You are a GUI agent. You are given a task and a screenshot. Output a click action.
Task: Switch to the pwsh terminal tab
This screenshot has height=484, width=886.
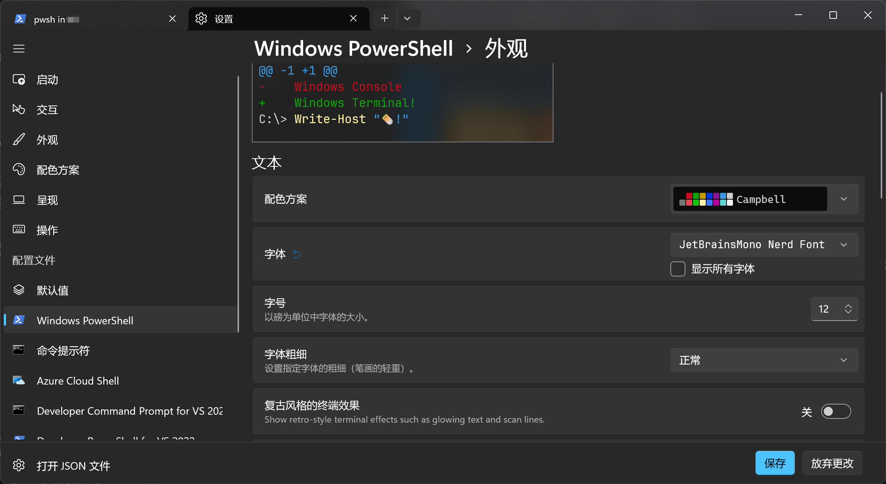tap(90, 19)
